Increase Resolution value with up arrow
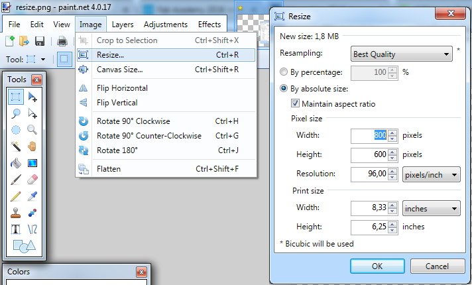Image resolution: width=472 pixels, height=285 pixels. (392, 171)
